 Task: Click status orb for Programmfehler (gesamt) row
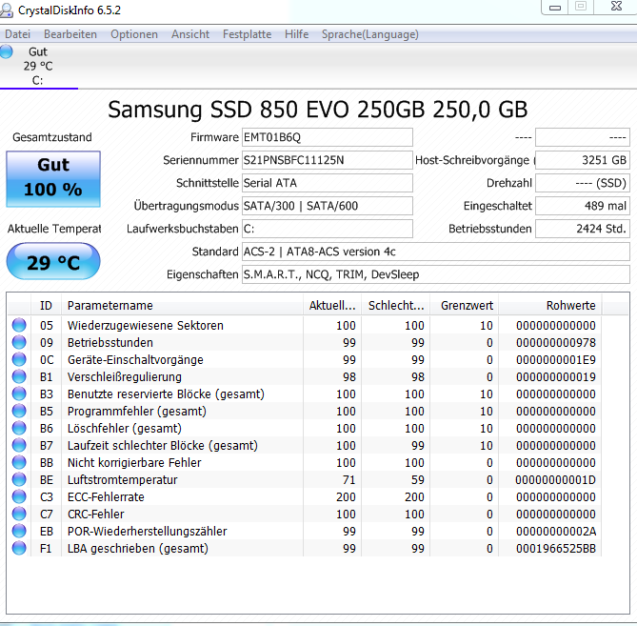19,411
